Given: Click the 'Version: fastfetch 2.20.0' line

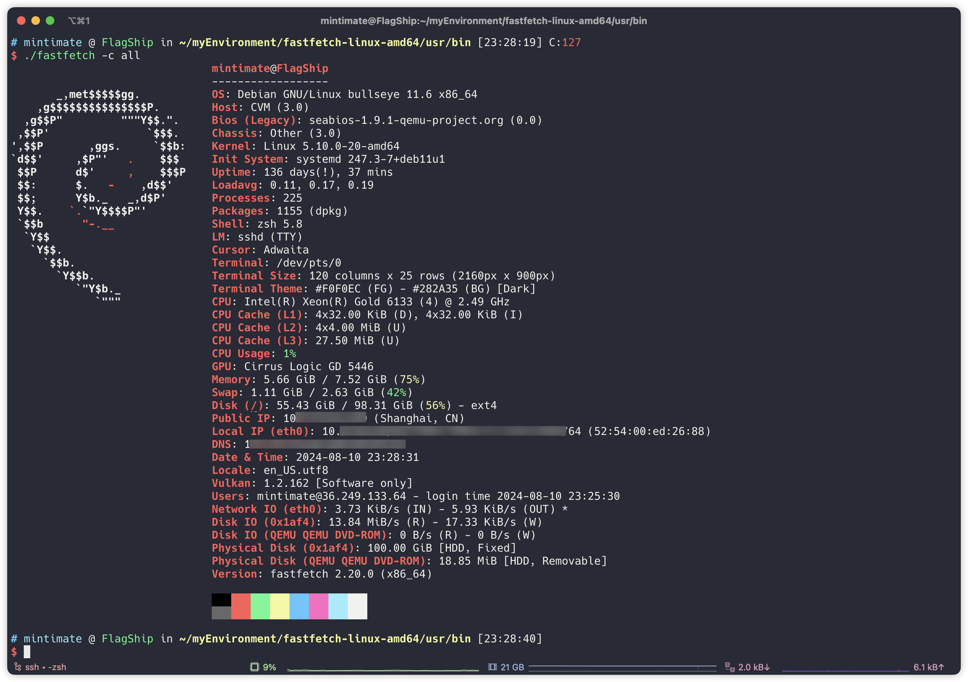Looking at the screenshot, I should (322, 574).
